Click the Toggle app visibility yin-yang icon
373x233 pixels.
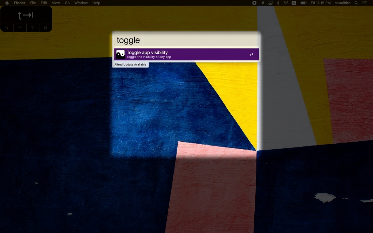pyautogui.click(x=121, y=54)
